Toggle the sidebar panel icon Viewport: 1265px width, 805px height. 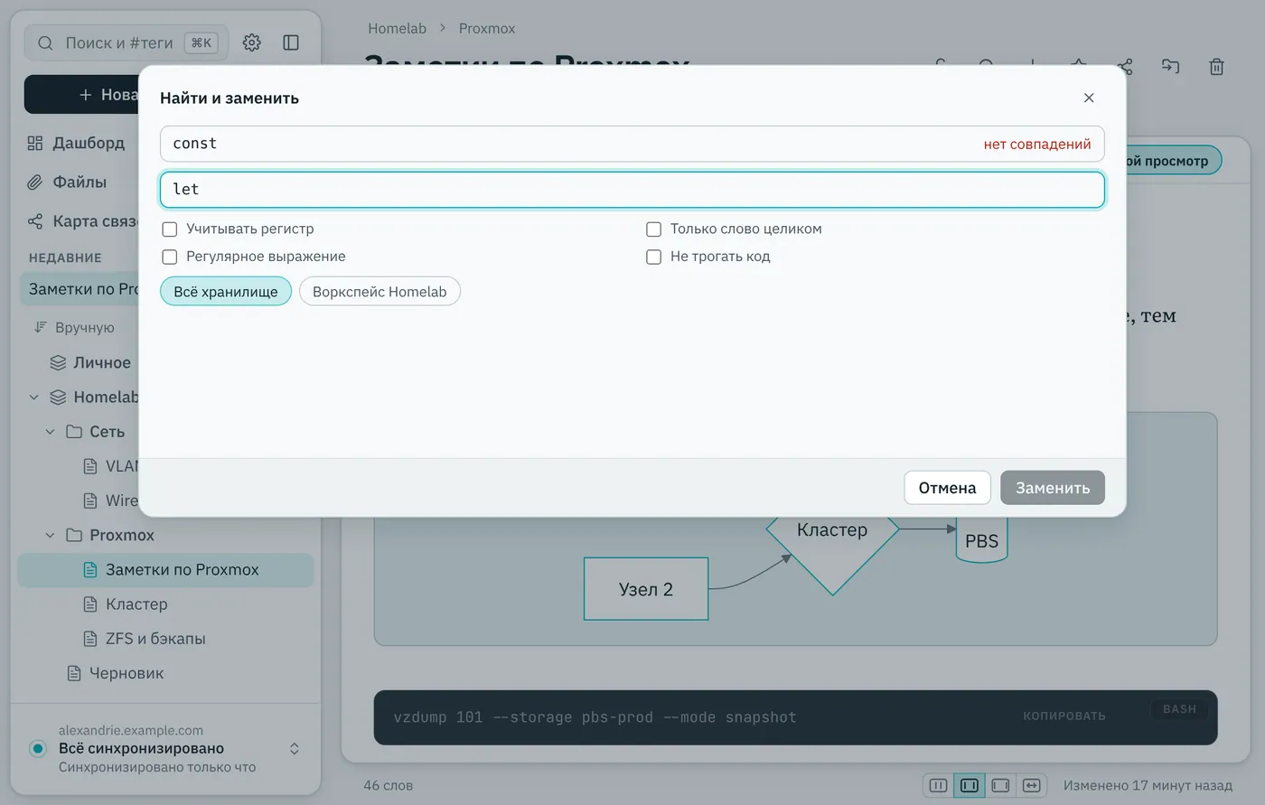[x=291, y=42]
